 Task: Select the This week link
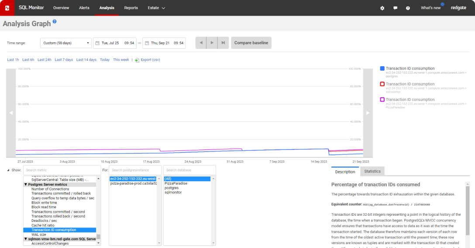pyautogui.click(x=121, y=60)
